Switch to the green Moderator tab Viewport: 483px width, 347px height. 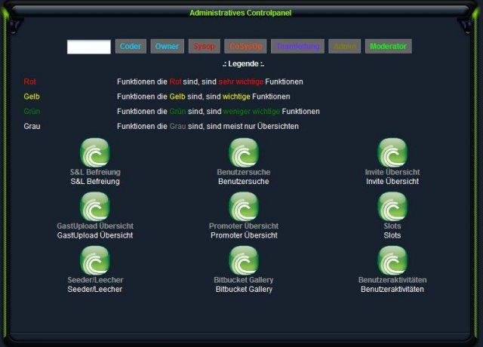pyautogui.click(x=388, y=47)
